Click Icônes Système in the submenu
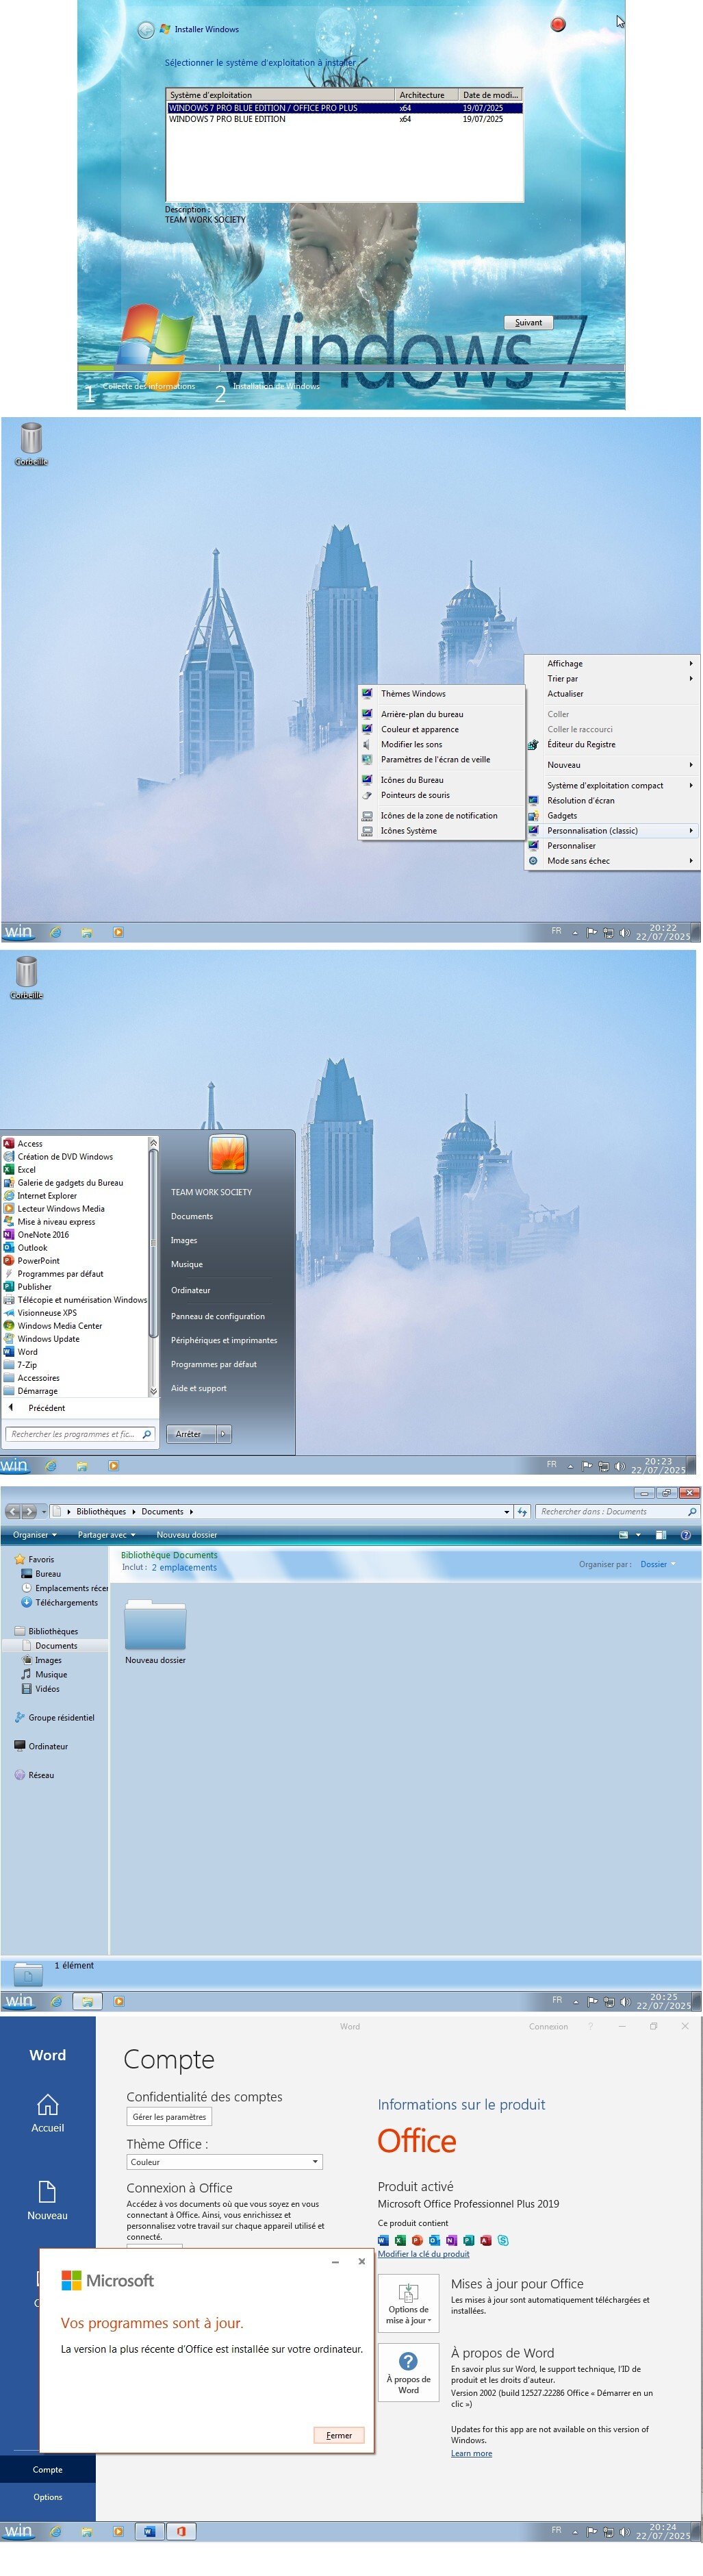This screenshot has width=703, height=2576. 441,831
